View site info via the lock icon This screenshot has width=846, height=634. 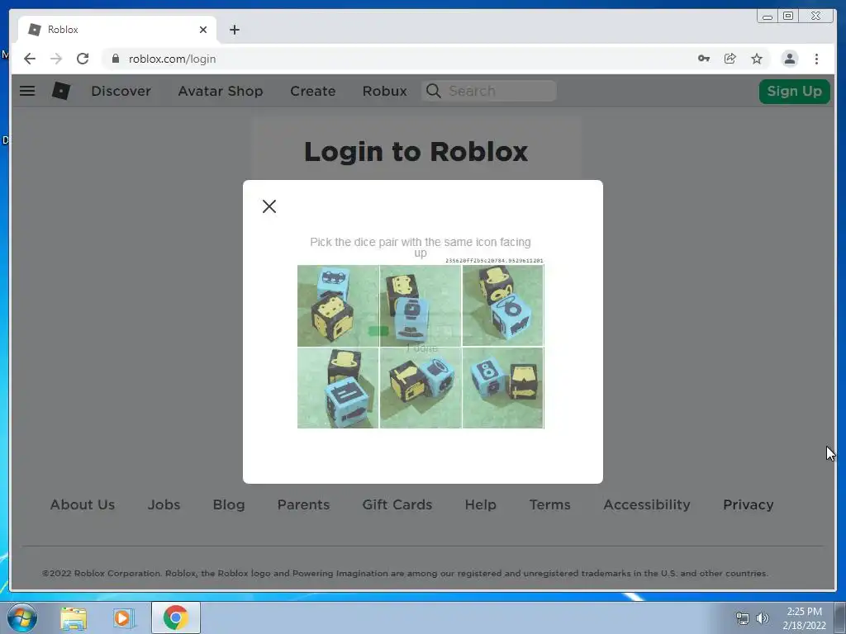(x=116, y=59)
